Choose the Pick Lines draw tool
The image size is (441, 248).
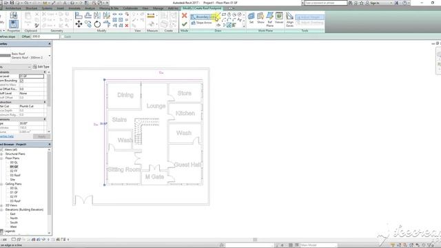pyautogui.click(x=229, y=25)
